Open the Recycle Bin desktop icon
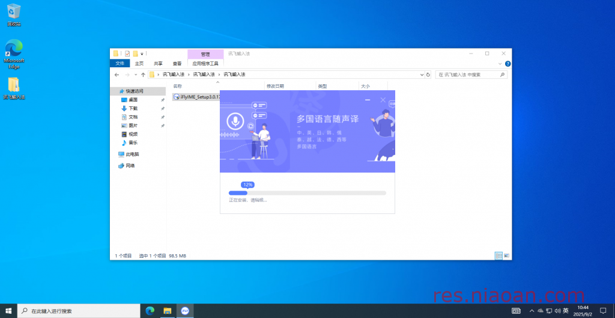615x318 pixels. coord(14,15)
